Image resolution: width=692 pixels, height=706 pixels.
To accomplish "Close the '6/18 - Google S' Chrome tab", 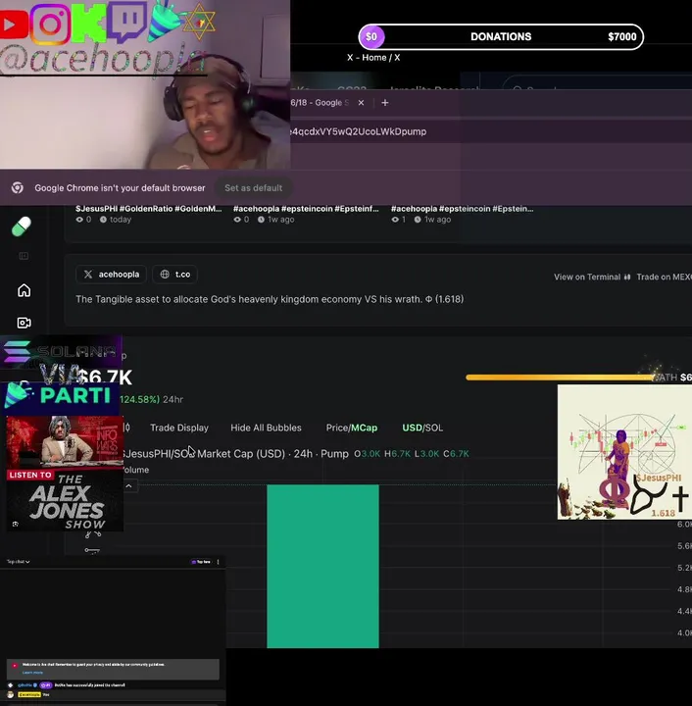I will tap(361, 103).
